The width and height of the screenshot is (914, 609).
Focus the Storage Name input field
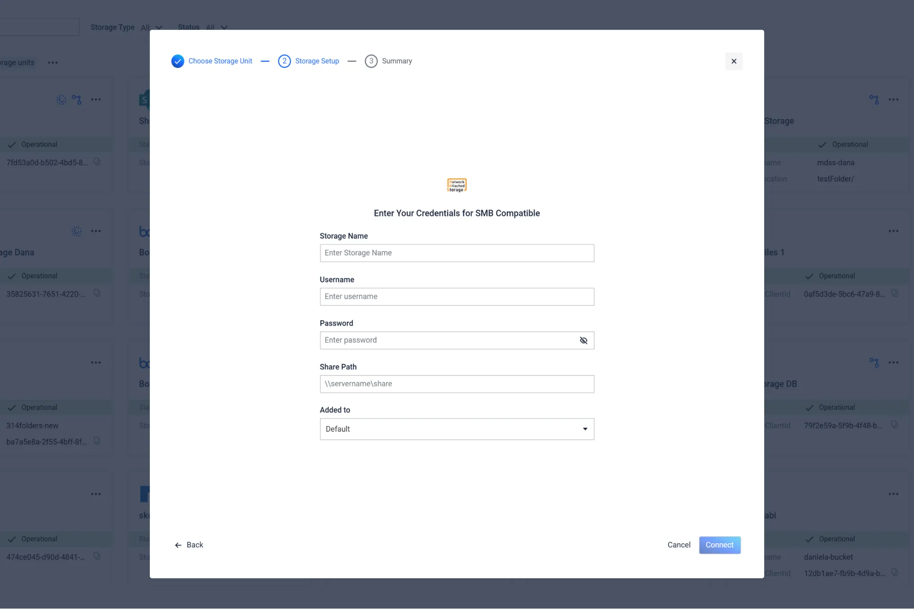click(456, 253)
